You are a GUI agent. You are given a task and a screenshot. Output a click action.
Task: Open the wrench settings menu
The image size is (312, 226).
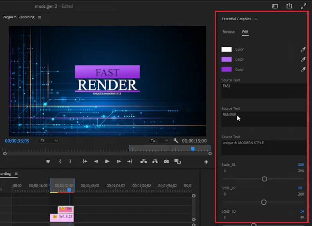pyautogui.click(x=176, y=141)
